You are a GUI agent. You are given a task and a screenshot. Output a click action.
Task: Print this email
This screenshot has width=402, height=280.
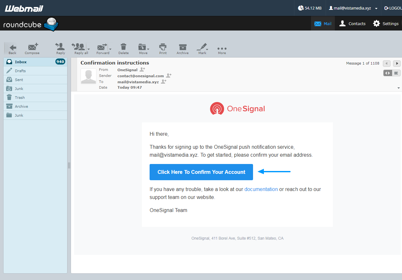tap(163, 49)
